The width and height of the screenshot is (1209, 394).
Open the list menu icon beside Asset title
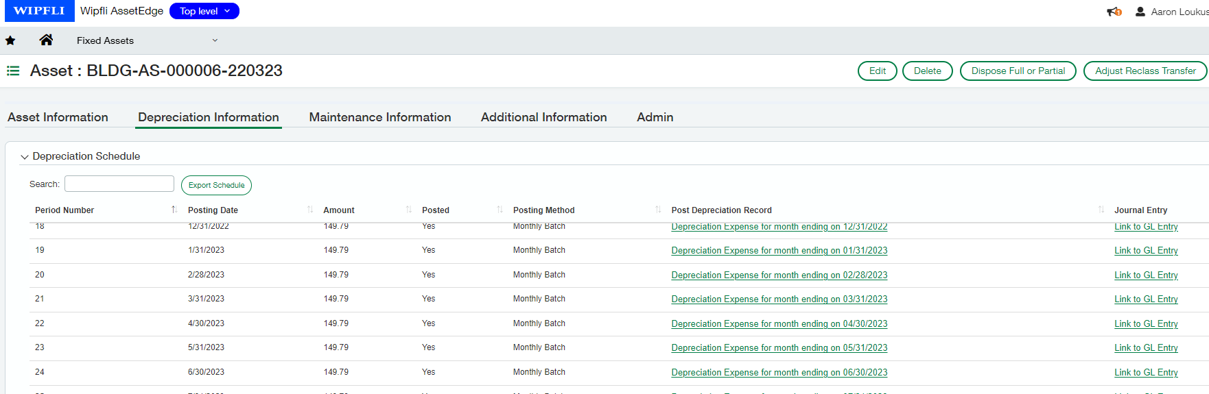(x=13, y=71)
